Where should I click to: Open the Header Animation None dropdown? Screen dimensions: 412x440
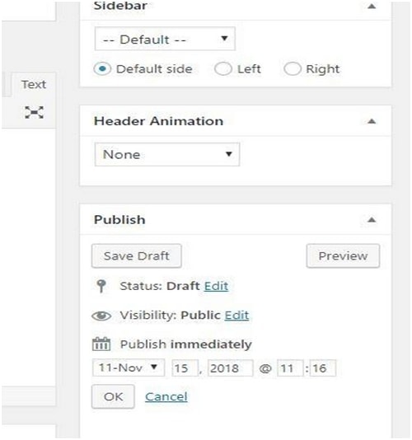click(167, 154)
